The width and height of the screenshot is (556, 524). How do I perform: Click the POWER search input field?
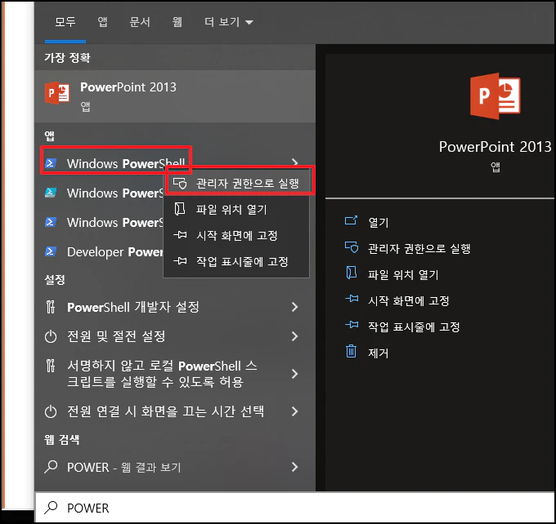(x=295, y=508)
